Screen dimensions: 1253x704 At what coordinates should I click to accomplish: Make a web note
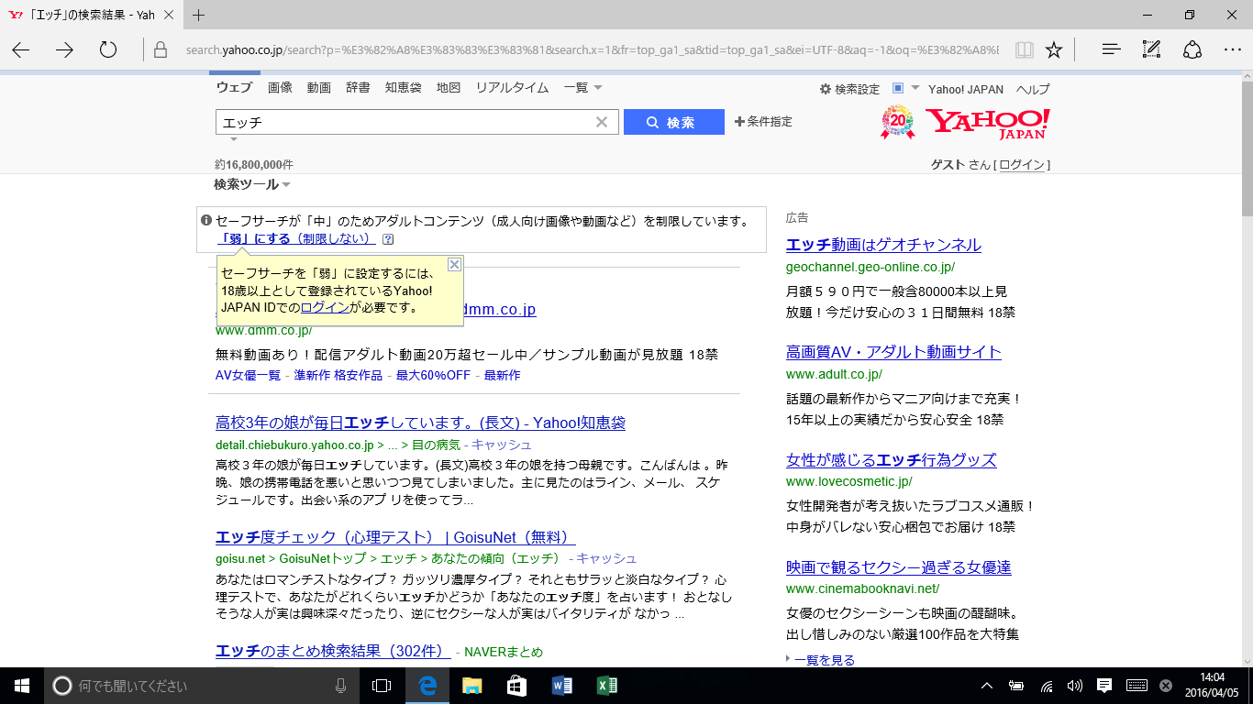pyautogui.click(x=1152, y=49)
